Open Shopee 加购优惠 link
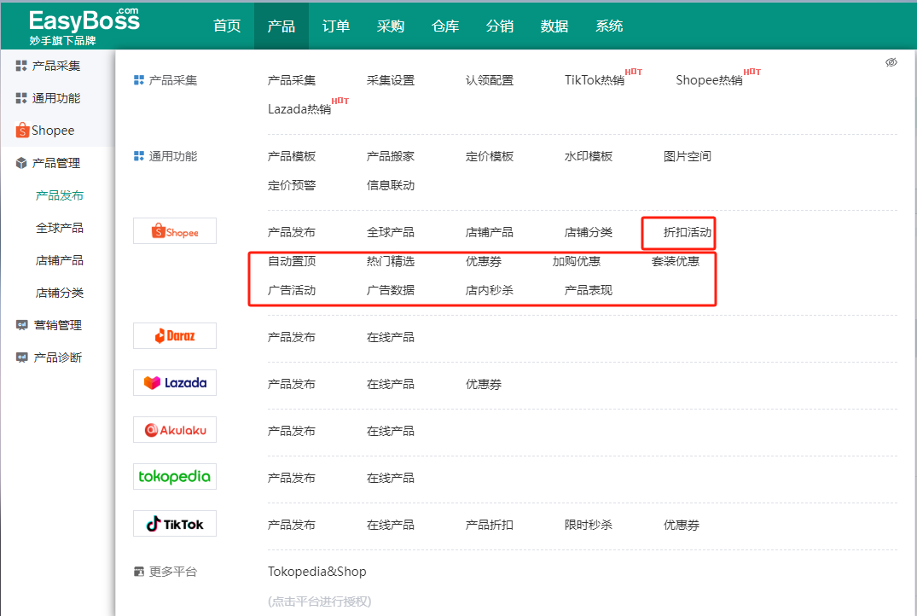This screenshot has height=616, width=917. (x=577, y=261)
